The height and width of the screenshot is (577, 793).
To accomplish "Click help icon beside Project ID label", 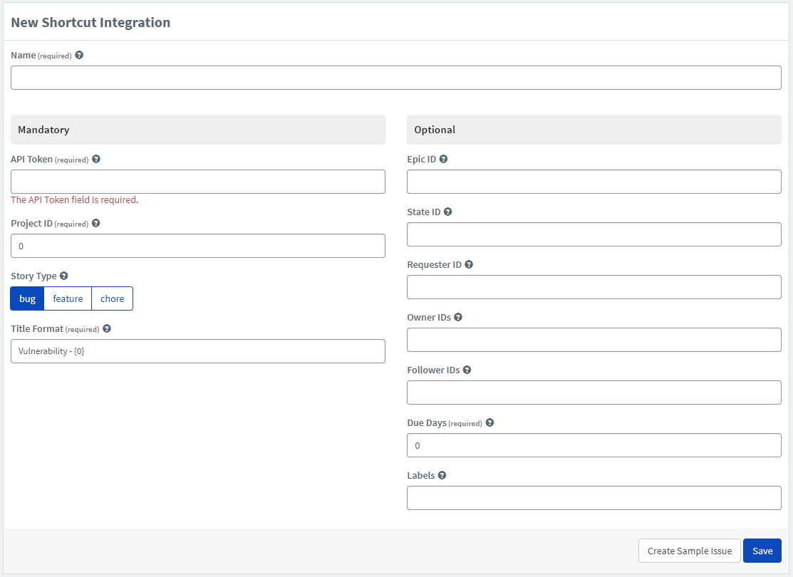I will pos(95,223).
